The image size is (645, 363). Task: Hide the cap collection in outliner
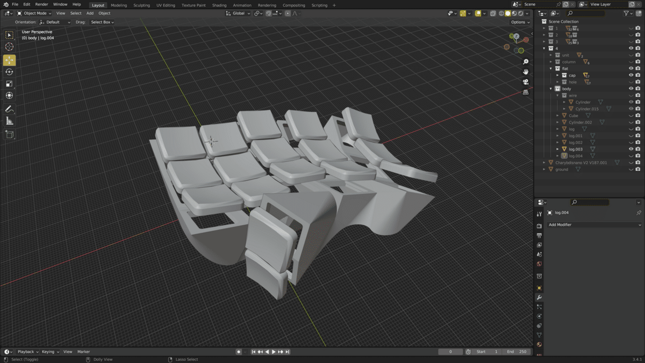[631, 75]
